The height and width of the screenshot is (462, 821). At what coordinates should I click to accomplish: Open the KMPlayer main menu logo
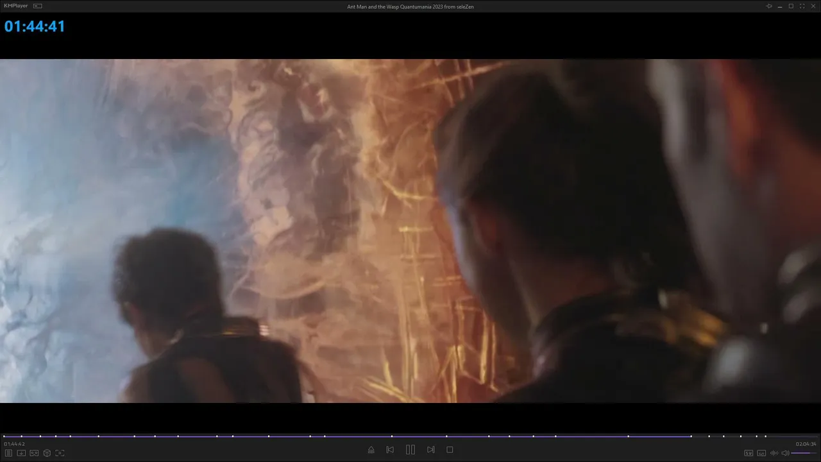click(x=16, y=6)
